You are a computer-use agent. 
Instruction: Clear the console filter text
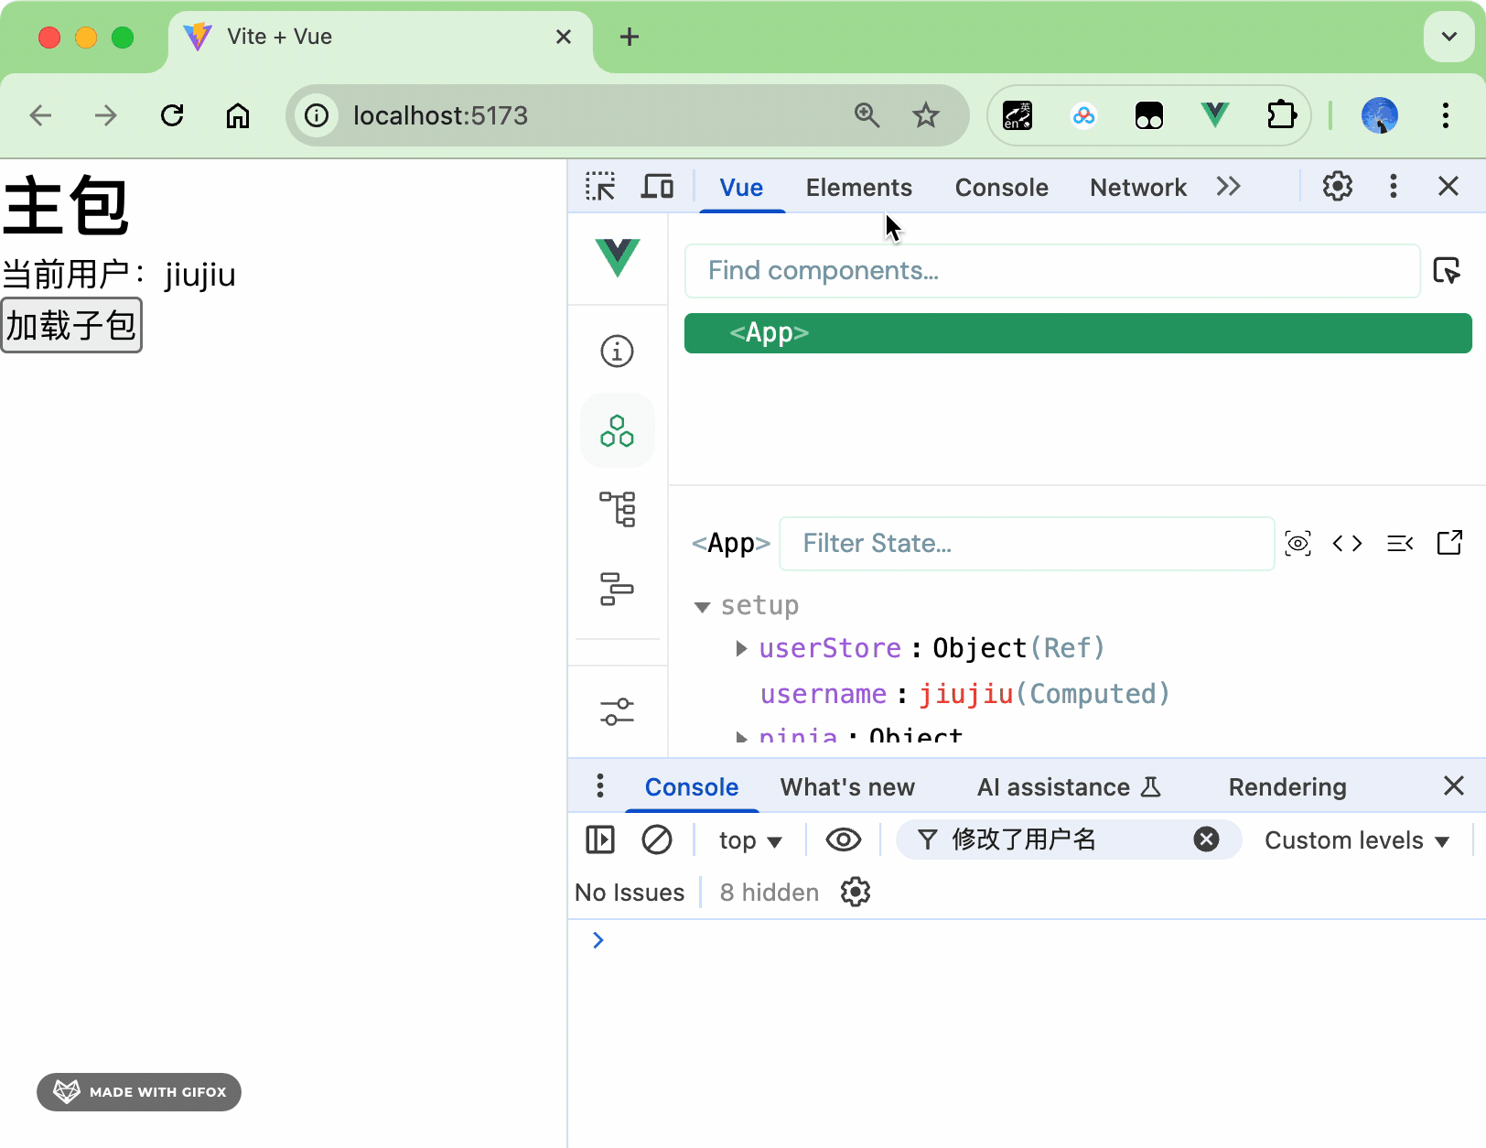pos(1207,839)
